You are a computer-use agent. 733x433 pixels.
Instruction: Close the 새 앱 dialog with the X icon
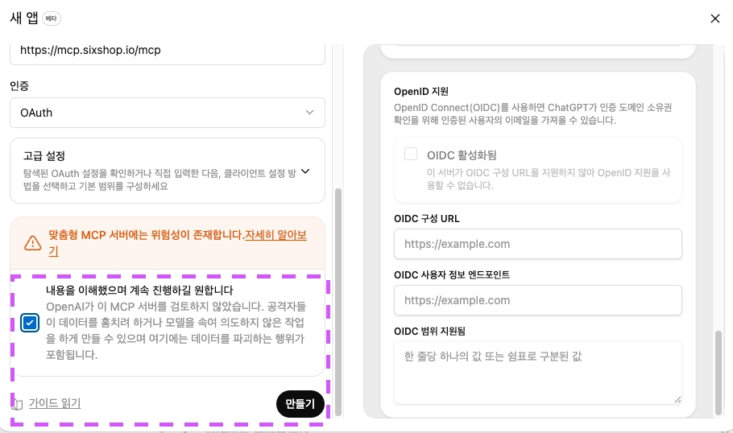pyautogui.click(x=714, y=19)
